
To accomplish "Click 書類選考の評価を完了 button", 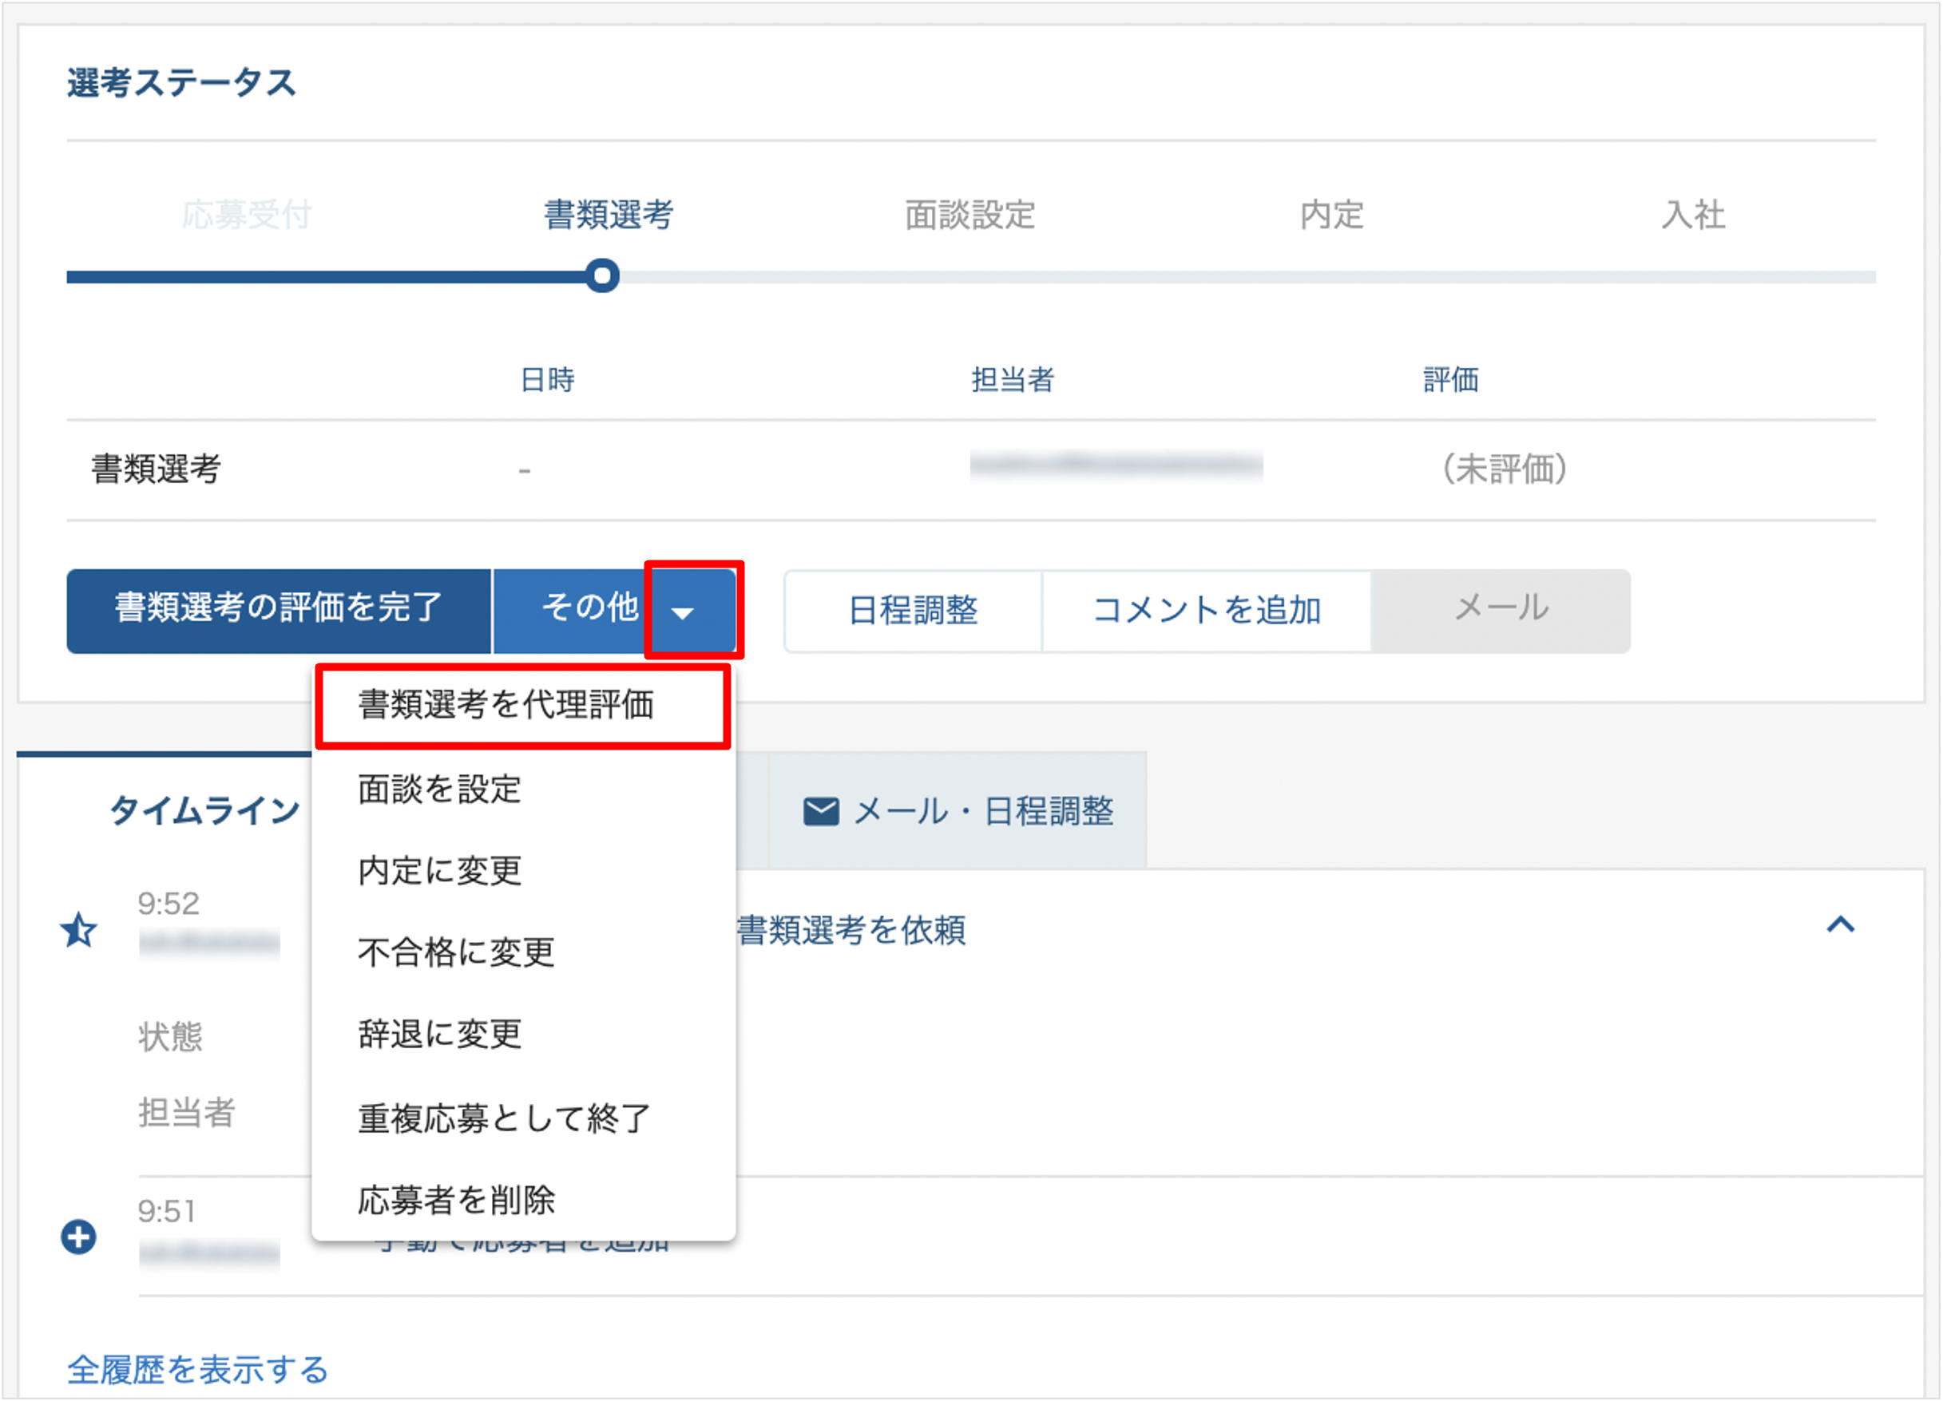I will [x=279, y=611].
